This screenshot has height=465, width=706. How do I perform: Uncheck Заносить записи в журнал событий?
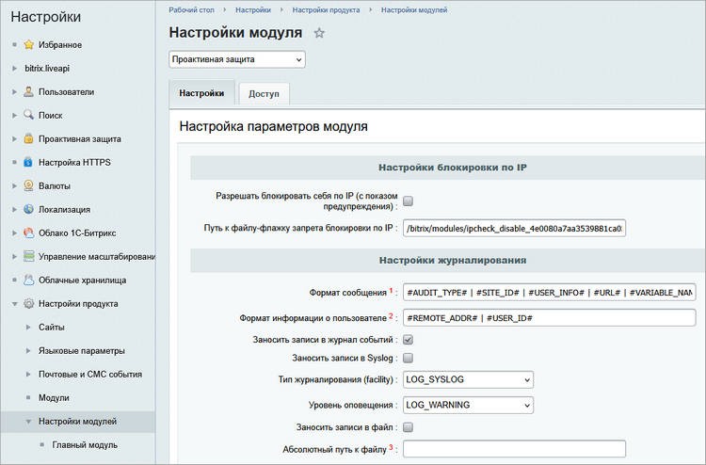[409, 339]
